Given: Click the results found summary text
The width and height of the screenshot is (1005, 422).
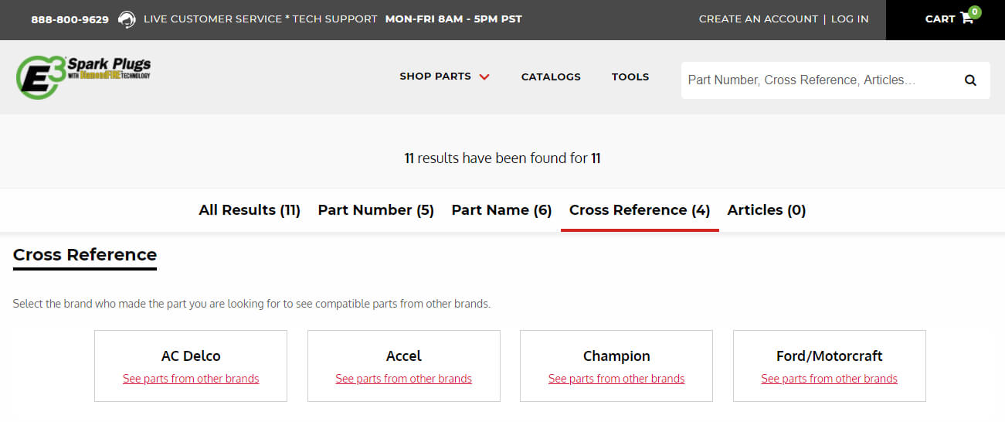Looking at the screenshot, I should pos(502,158).
